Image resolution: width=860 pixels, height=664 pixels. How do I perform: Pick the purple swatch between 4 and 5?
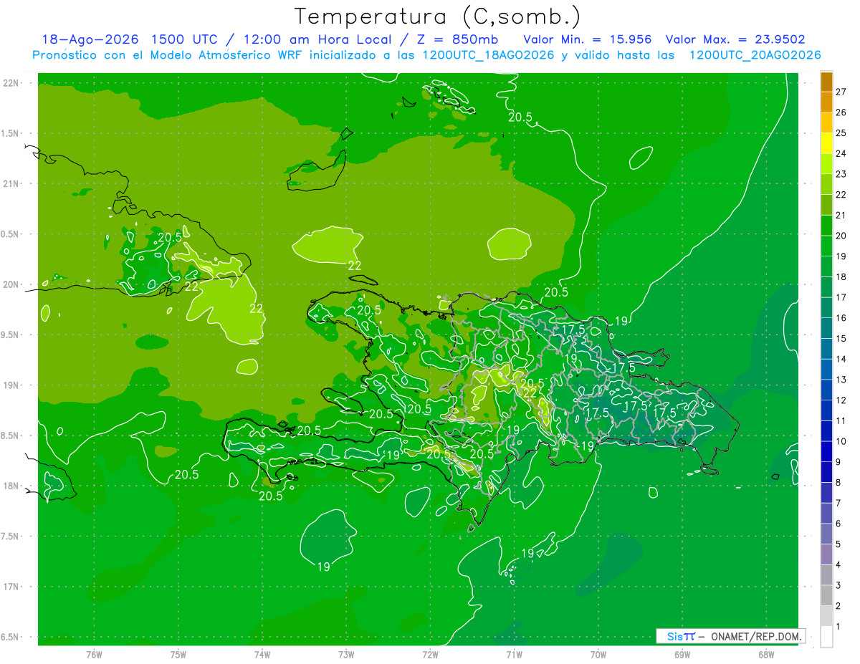pos(826,554)
